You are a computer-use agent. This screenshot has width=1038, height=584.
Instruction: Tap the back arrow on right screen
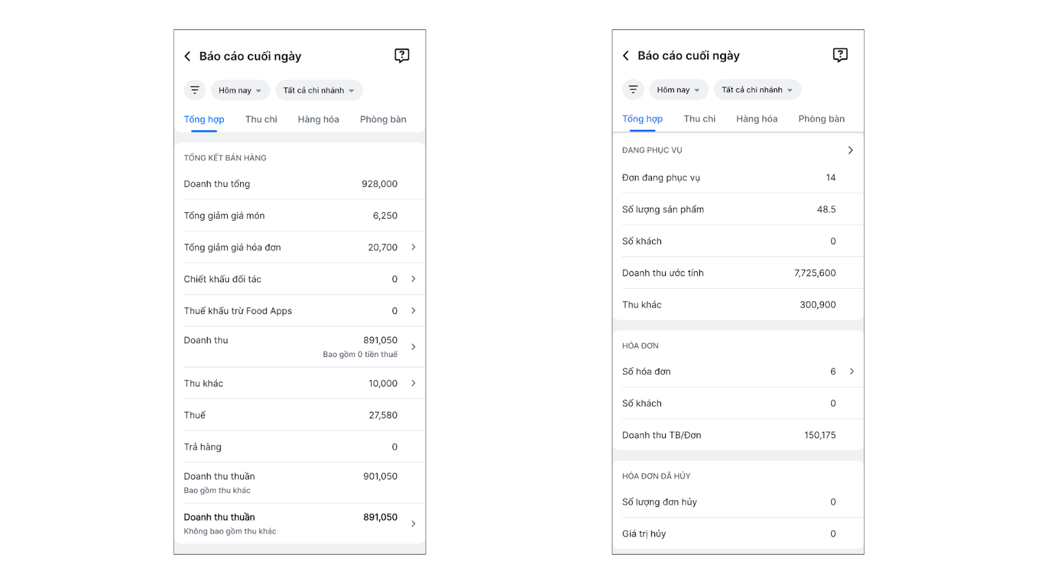[x=626, y=56]
